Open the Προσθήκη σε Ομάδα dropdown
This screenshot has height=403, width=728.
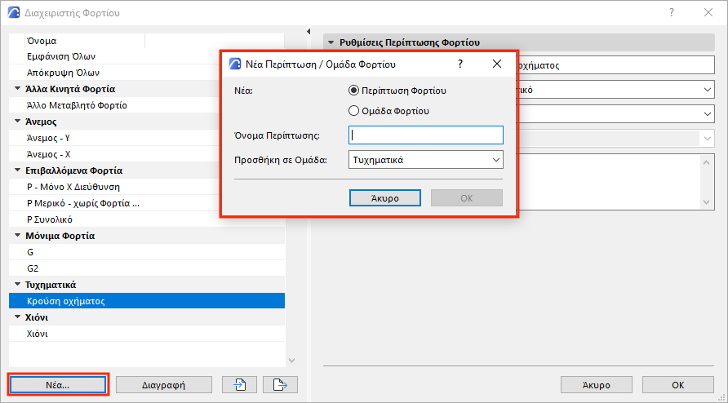tap(425, 160)
